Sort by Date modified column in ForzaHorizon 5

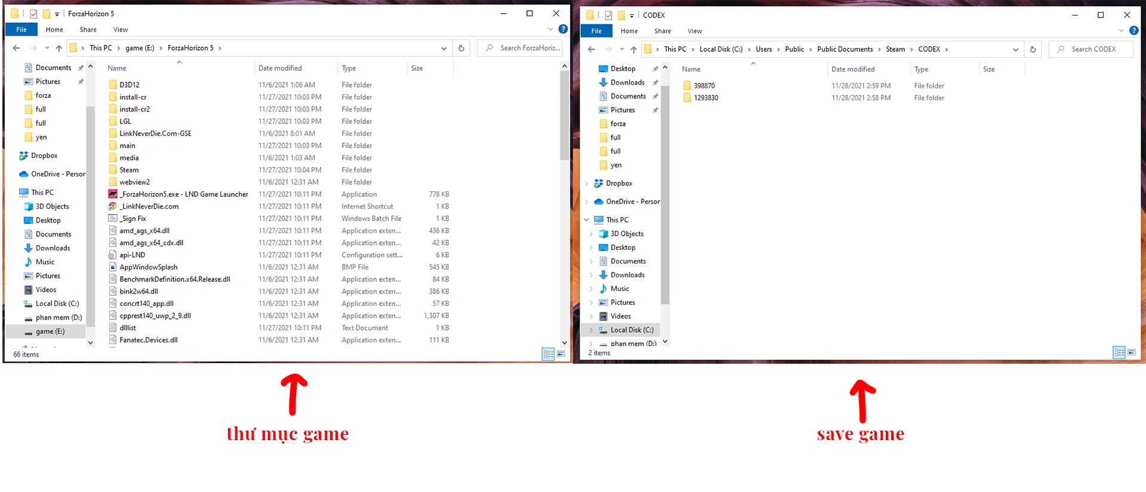pos(280,69)
